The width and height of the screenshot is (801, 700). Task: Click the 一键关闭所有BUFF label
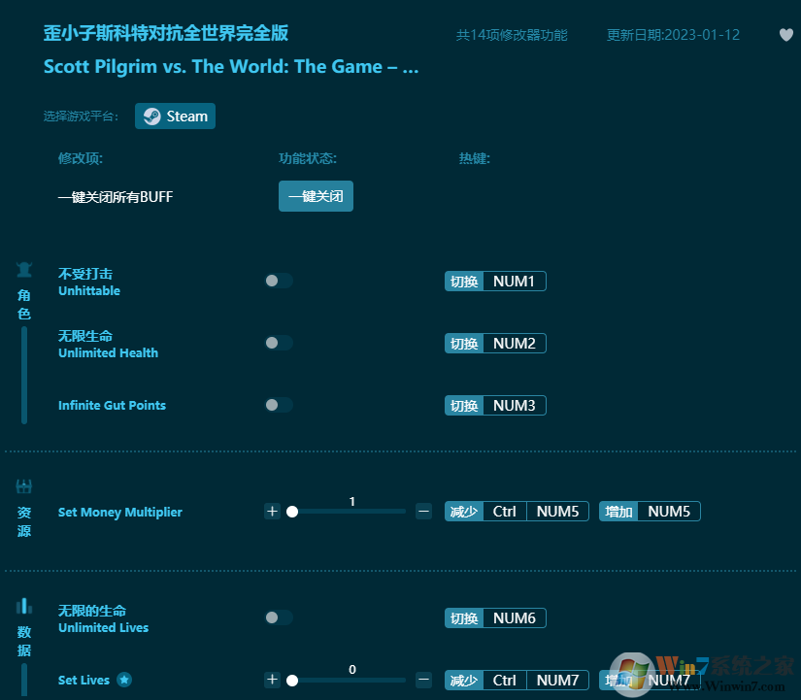point(116,197)
